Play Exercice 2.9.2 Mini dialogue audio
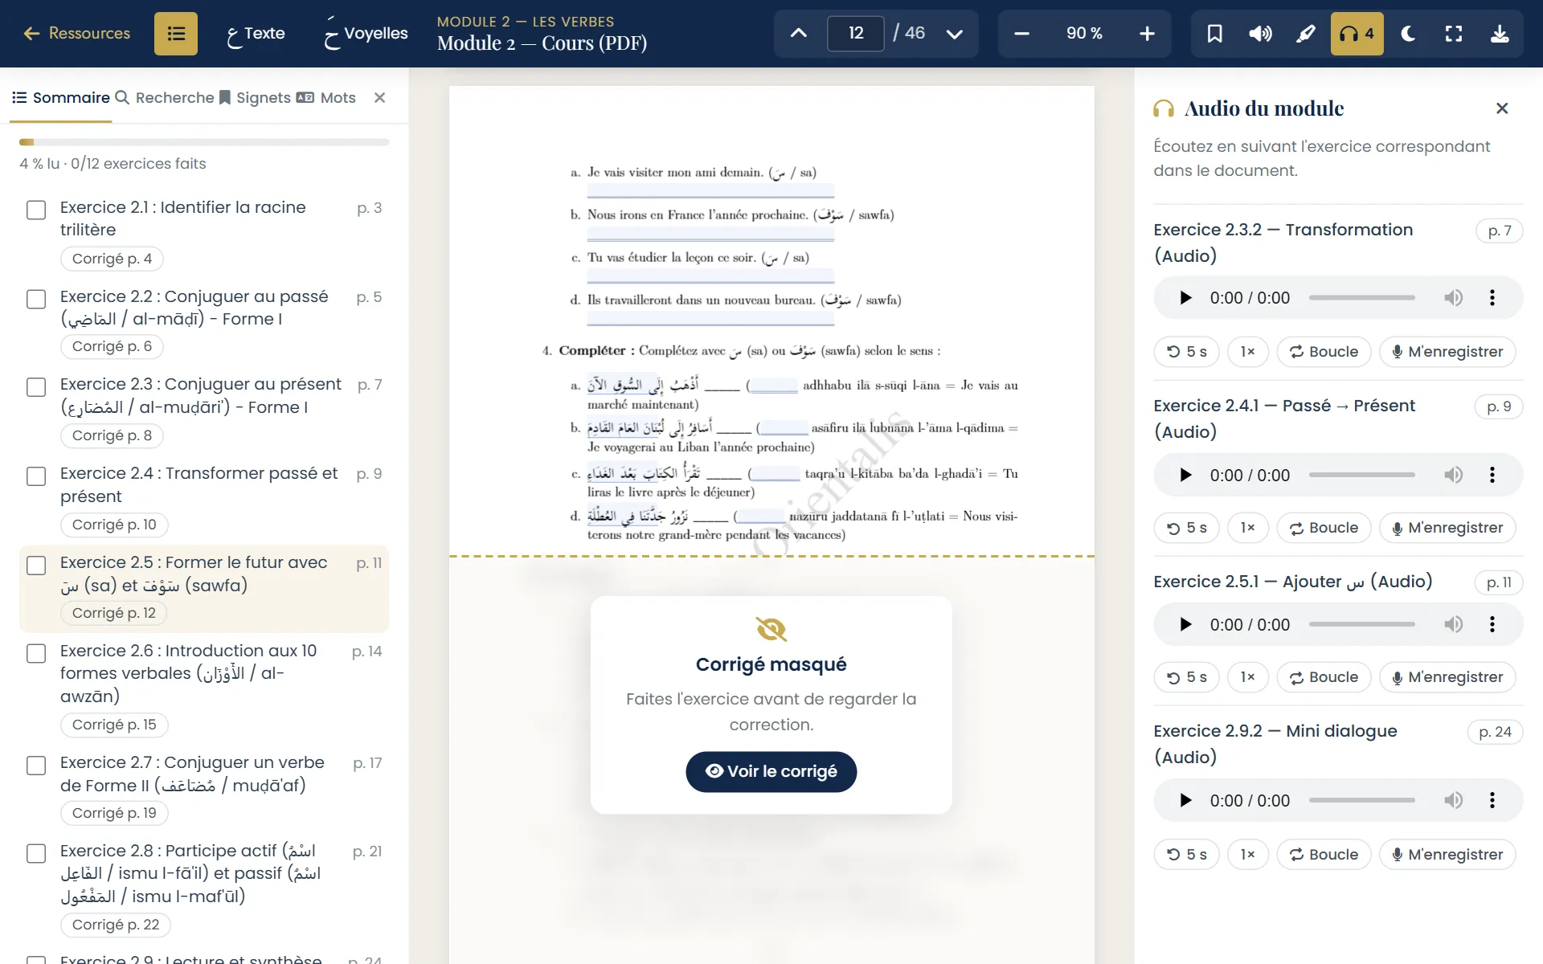The width and height of the screenshot is (1543, 964). [x=1185, y=801]
